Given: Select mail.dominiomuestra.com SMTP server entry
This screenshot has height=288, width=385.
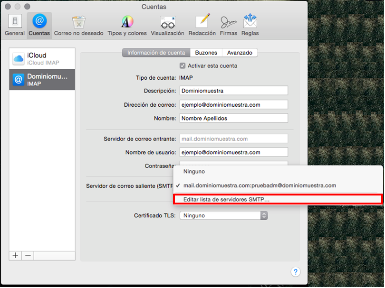Looking at the screenshot, I should coord(278,186).
